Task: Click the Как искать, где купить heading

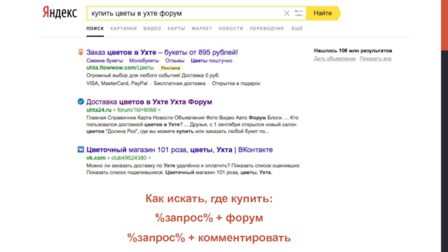Action: tap(209, 198)
